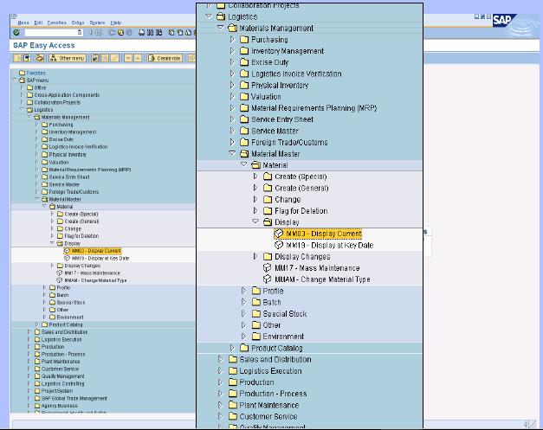Collapse the SAP menu node

[15, 80]
